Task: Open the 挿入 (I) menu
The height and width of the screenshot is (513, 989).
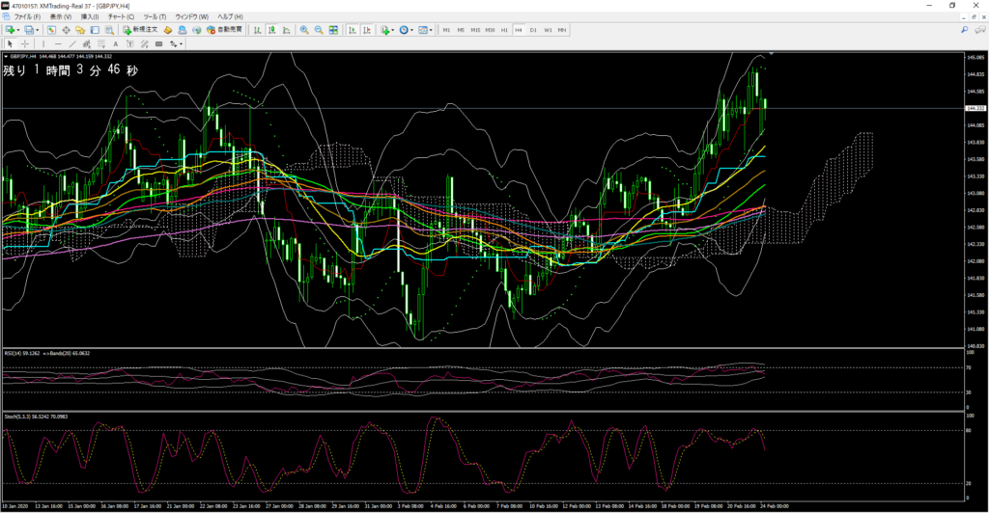Action: pyautogui.click(x=90, y=16)
